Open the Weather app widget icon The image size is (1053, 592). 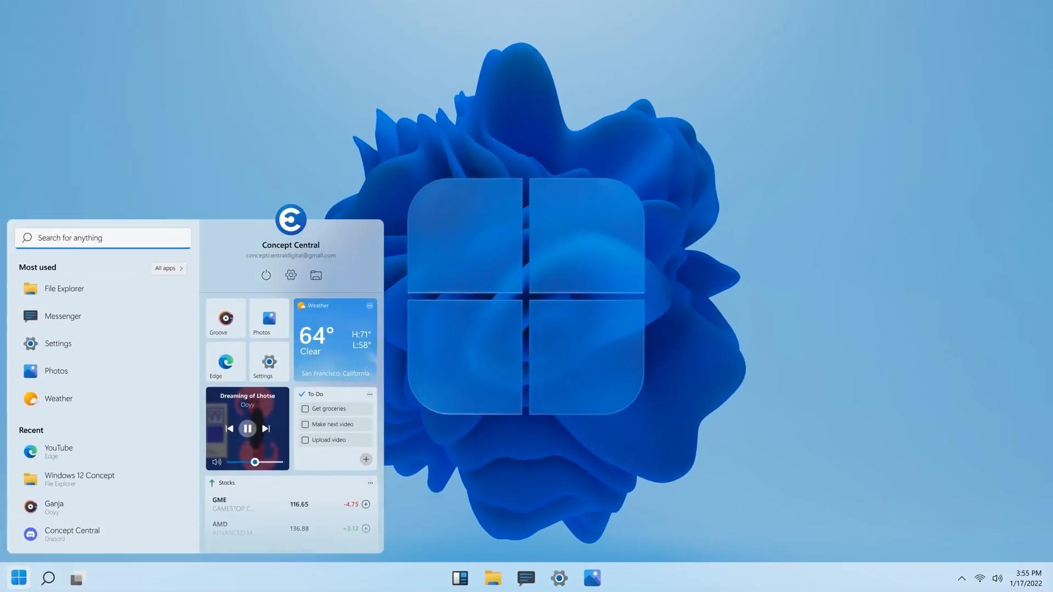(301, 305)
